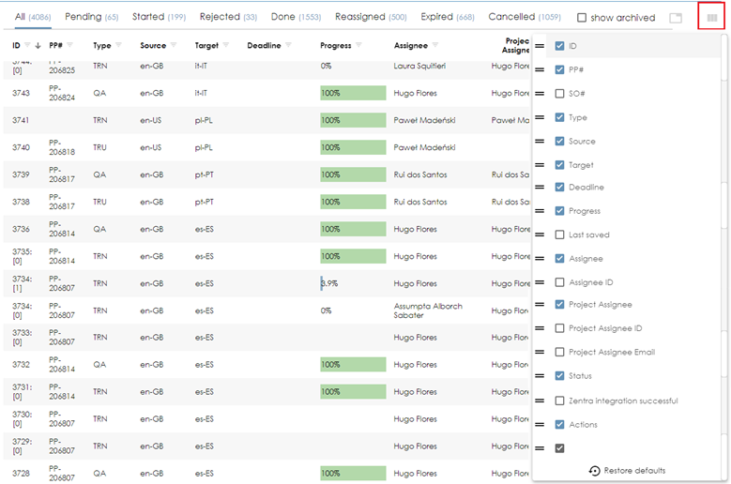Click Restore defaults
Image resolution: width=731 pixels, height=484 pixels.
(627, 471)
